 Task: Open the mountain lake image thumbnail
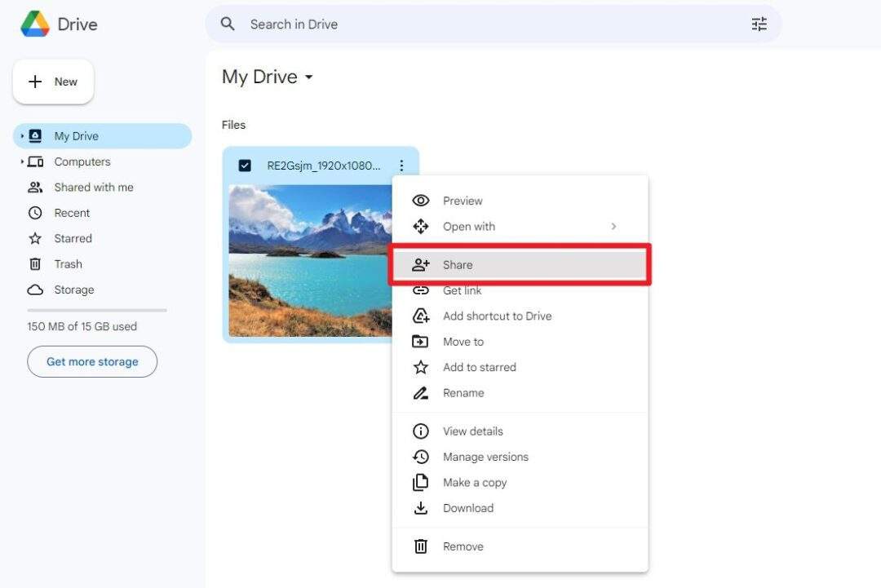(310, 261)
